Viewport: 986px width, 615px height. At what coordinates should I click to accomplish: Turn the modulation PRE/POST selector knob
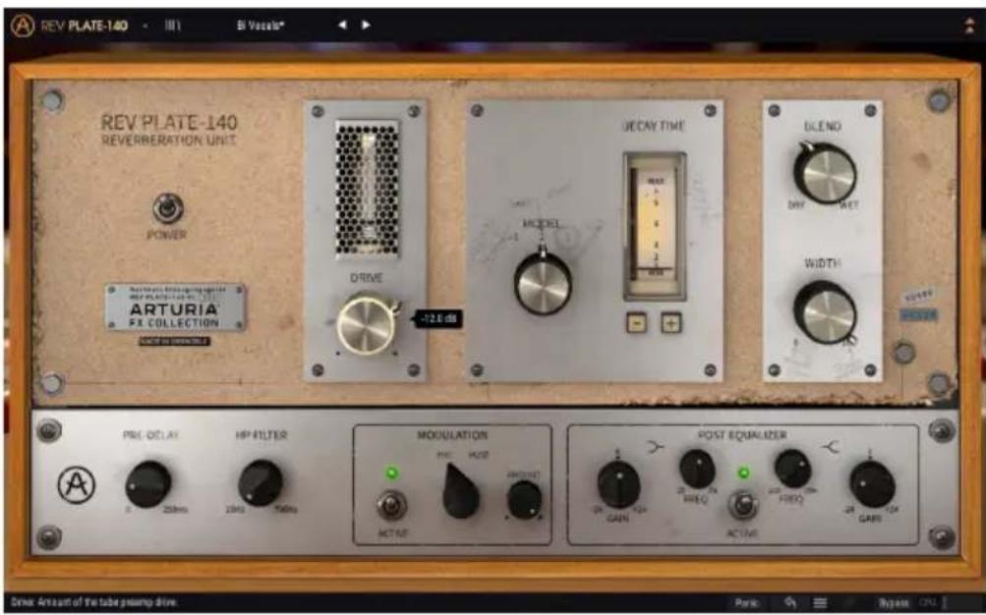click(x=461, y=492)
